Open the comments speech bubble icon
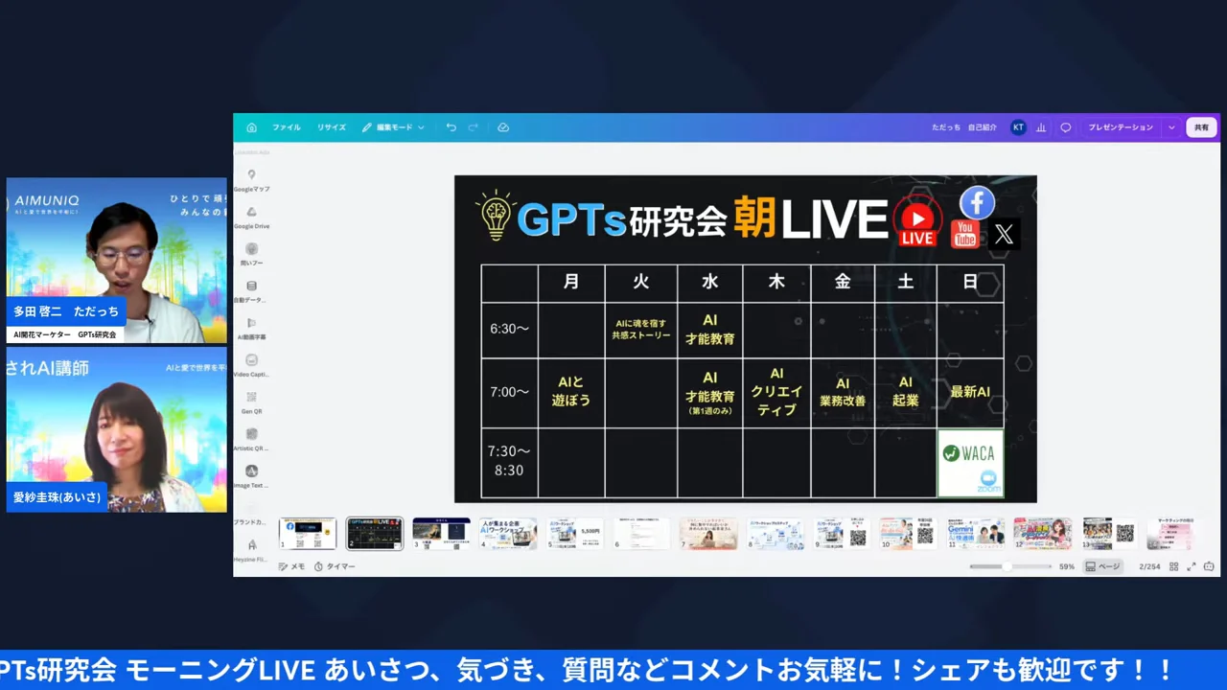Viewport: 1227px width, 690px height. point(1065,127)
